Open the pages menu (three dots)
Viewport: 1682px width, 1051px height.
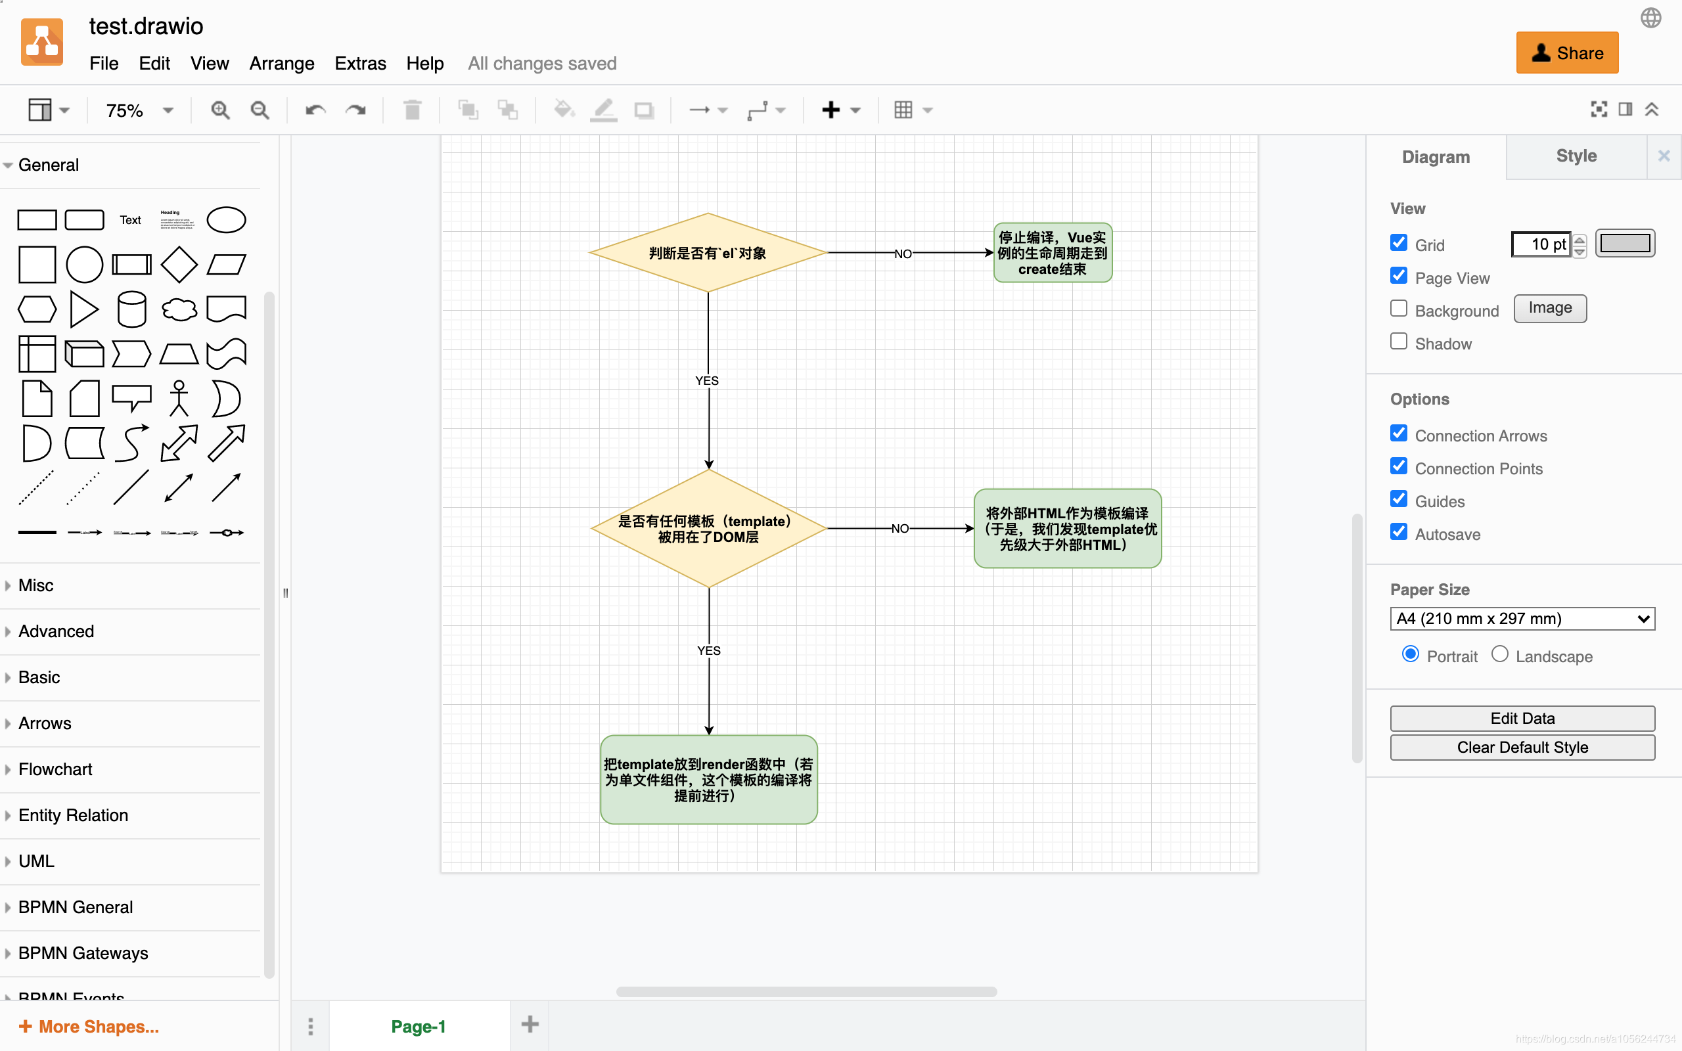coord(311,1026)
